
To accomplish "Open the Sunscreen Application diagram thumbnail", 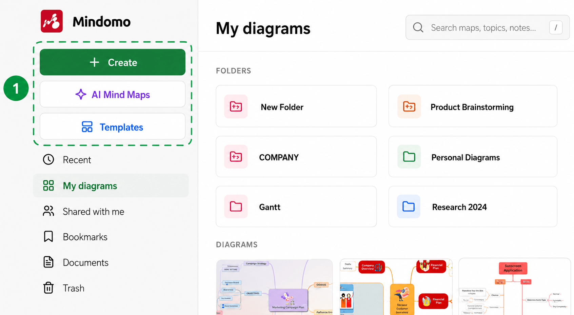I will (x=515, y=287).
